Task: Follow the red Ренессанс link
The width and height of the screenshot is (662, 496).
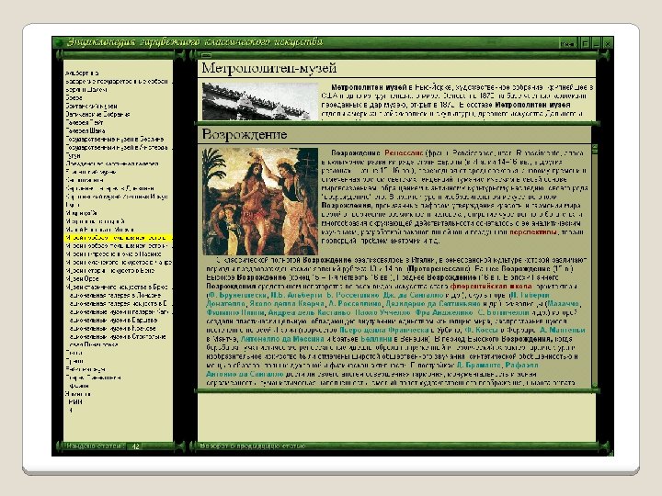Action: pos(404,152)
